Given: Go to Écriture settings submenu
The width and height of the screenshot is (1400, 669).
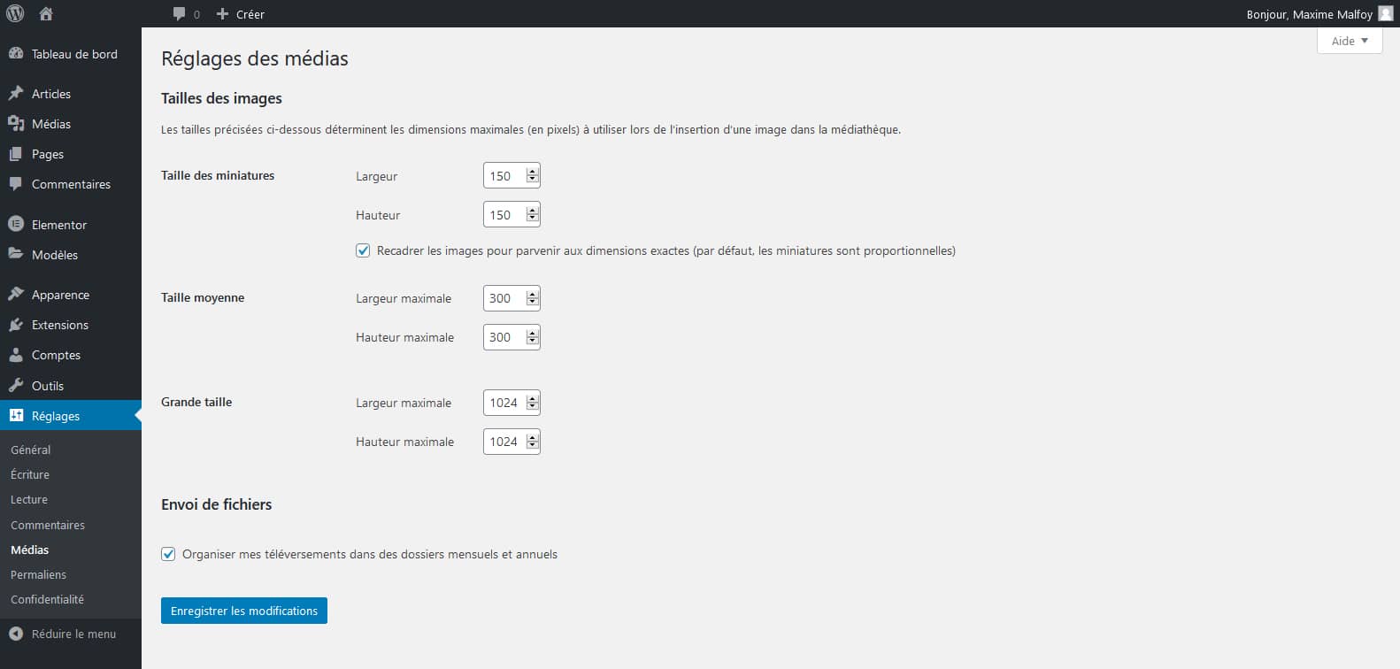Looking at the screenshot, I should 30,474.
